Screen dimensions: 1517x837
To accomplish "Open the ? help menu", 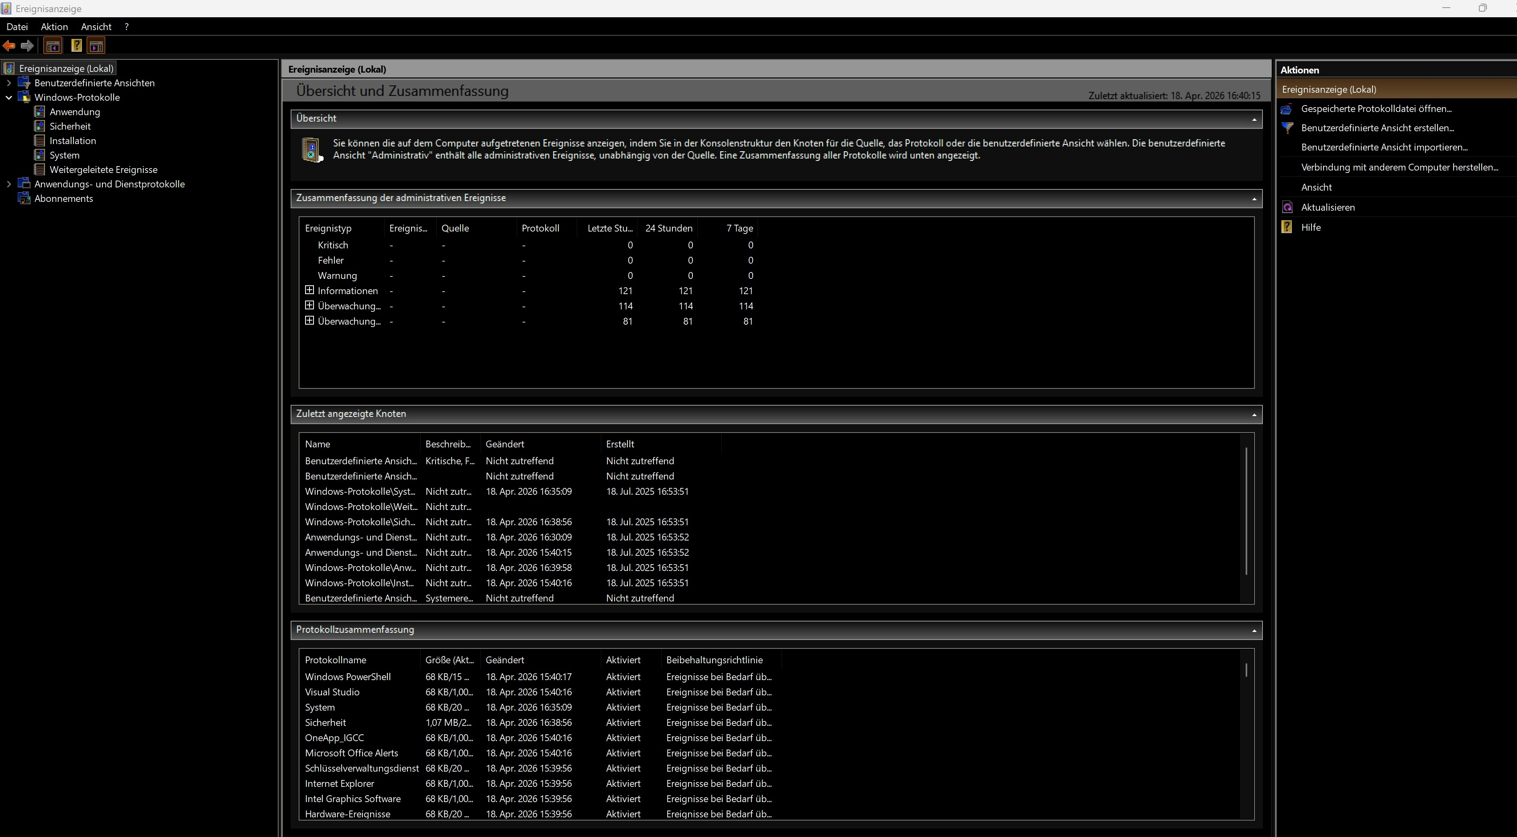I will (x=126, y=26).
